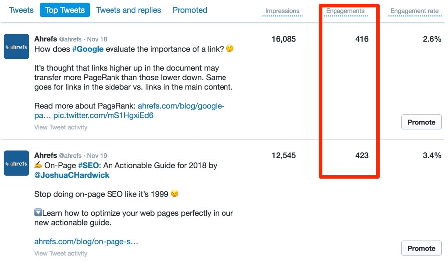Open the ahrefs.com/blog/on-page-s link
Image resolution: width=448 pixels, height=262 pixels.
[x=86, y=242]
